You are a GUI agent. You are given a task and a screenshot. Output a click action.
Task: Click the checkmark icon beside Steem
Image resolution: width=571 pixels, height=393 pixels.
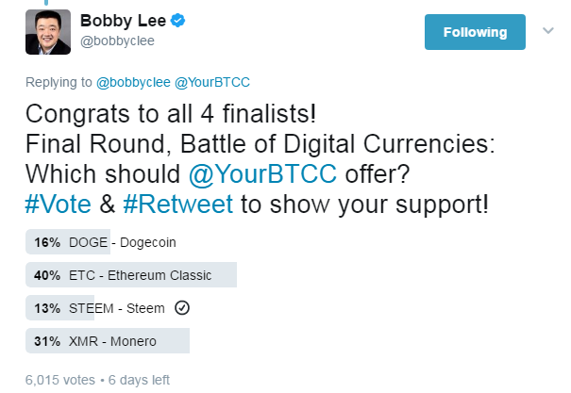pos(184,308)
